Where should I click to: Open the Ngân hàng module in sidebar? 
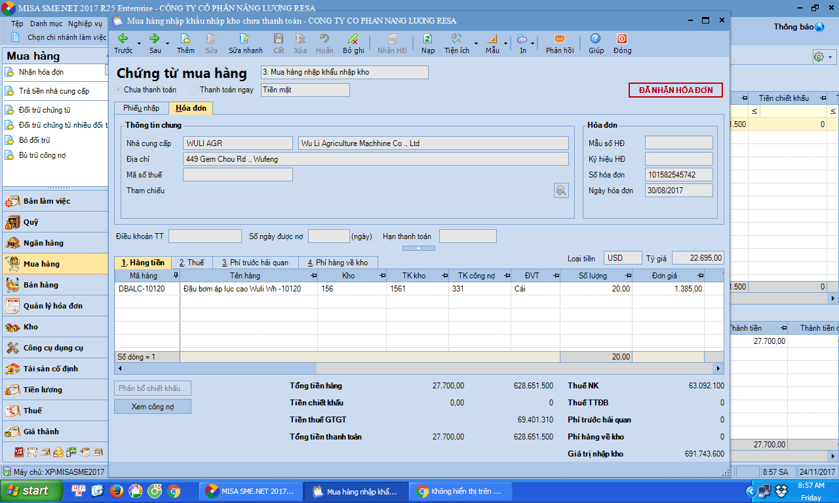(55, 243)
